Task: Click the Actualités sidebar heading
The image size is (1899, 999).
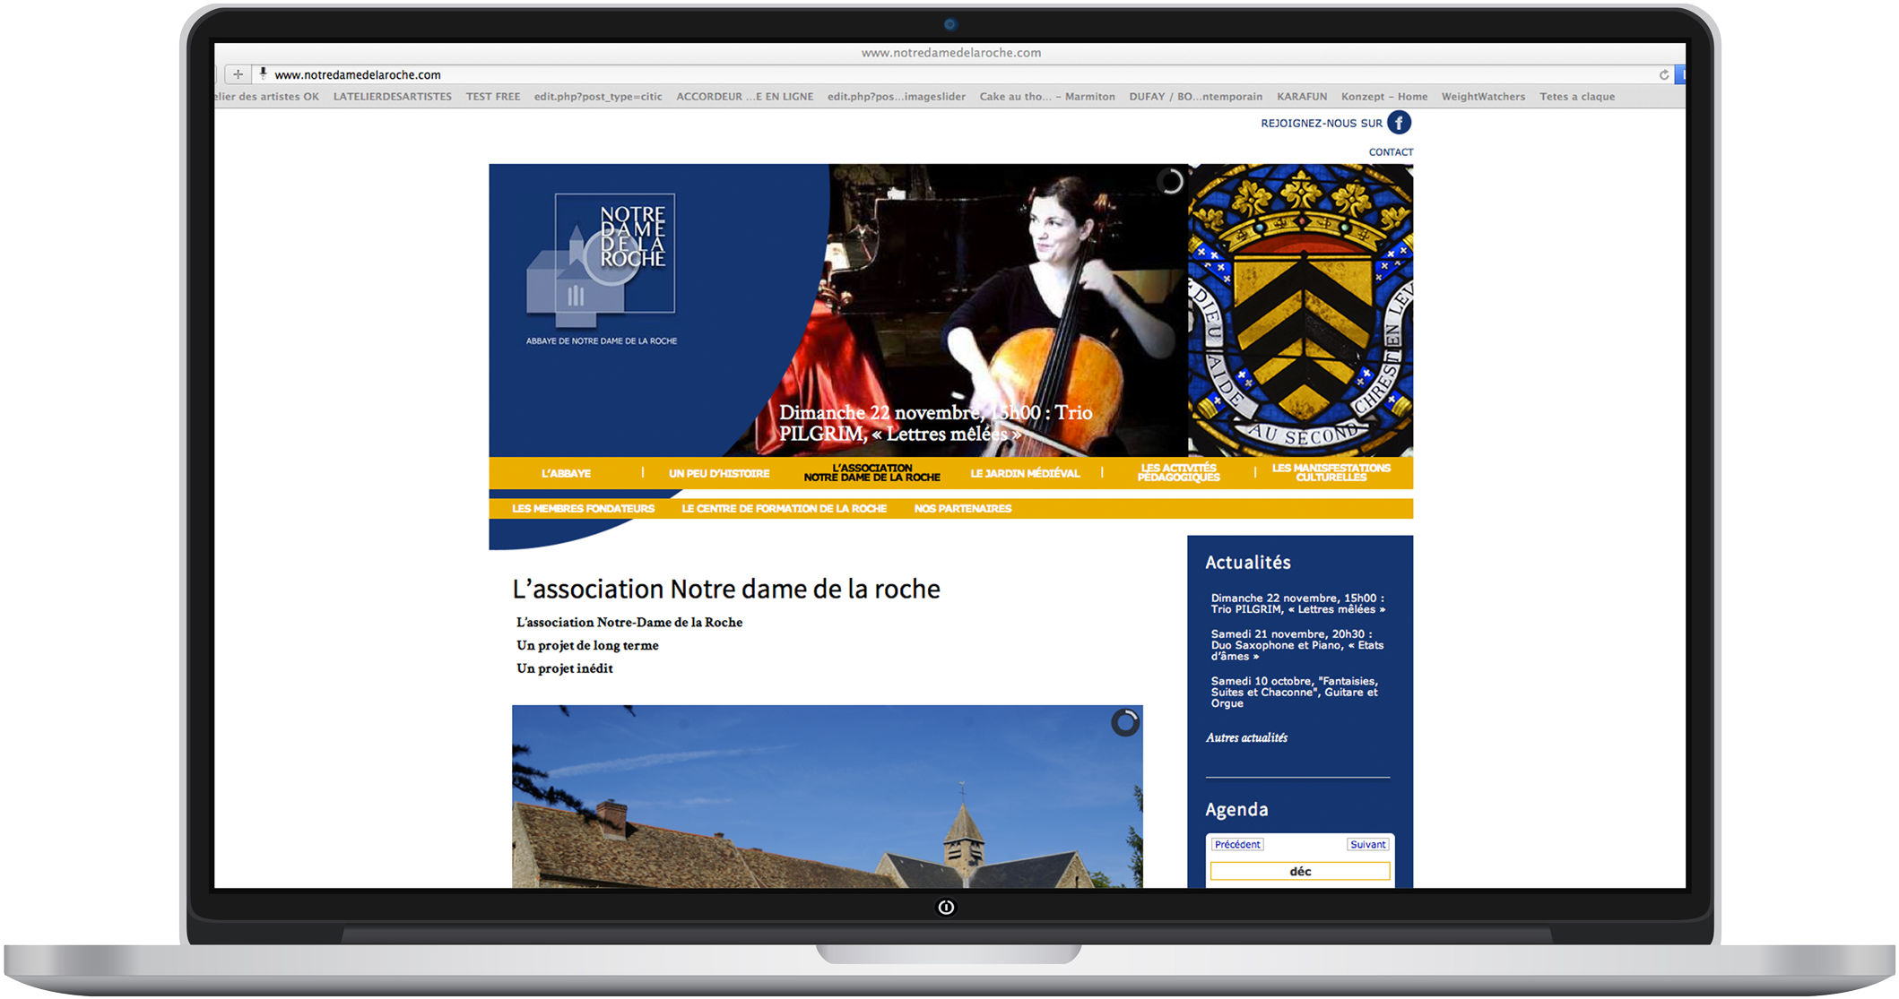Action: [1248, 563]
